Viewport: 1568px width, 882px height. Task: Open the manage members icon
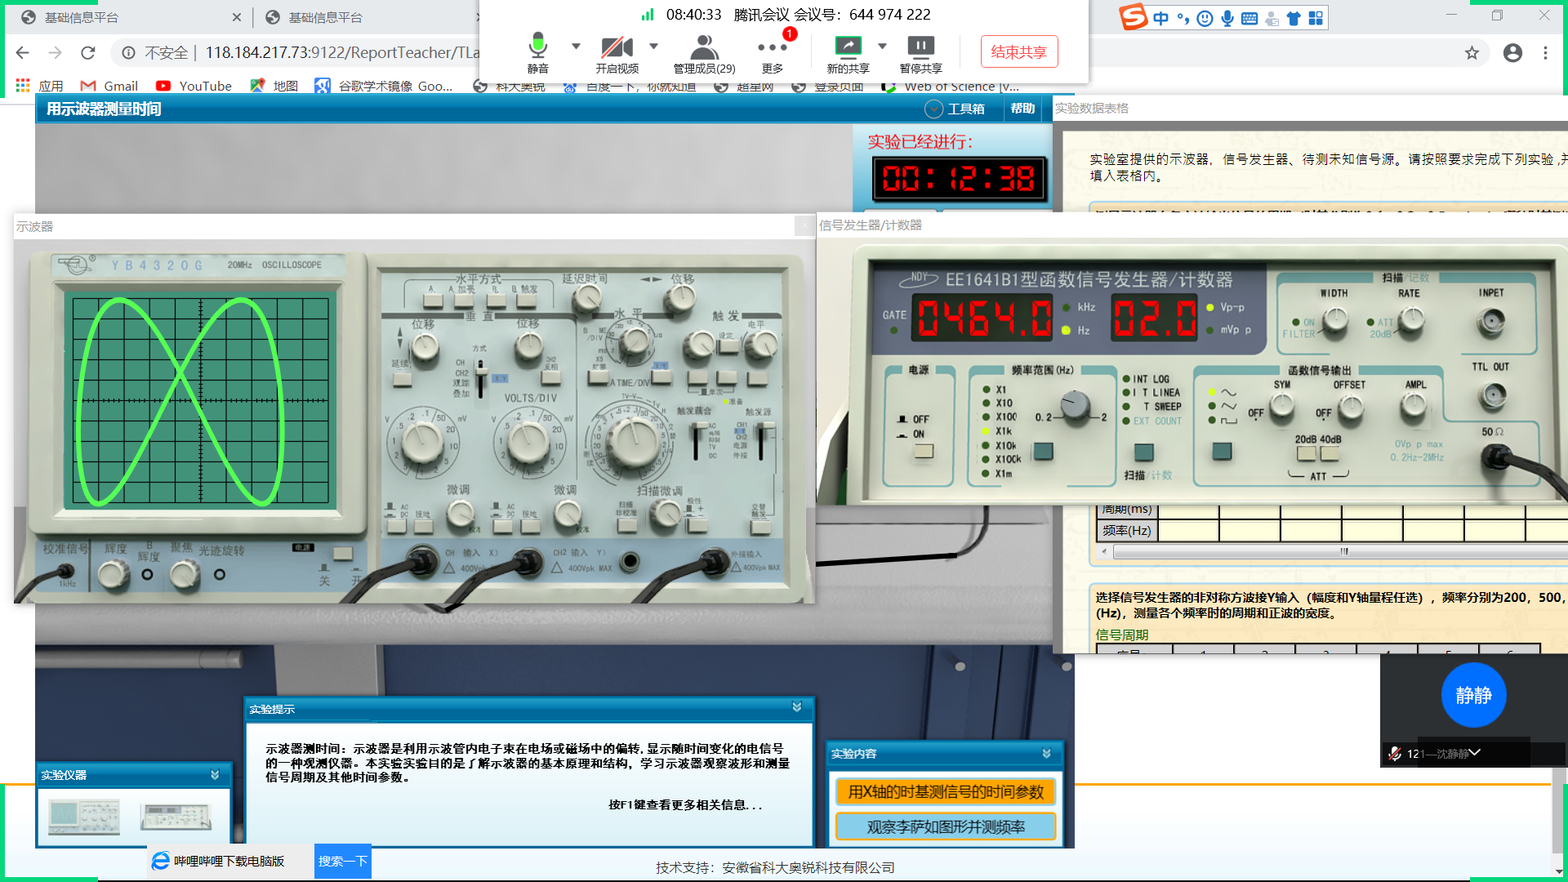tap(703, 47)
